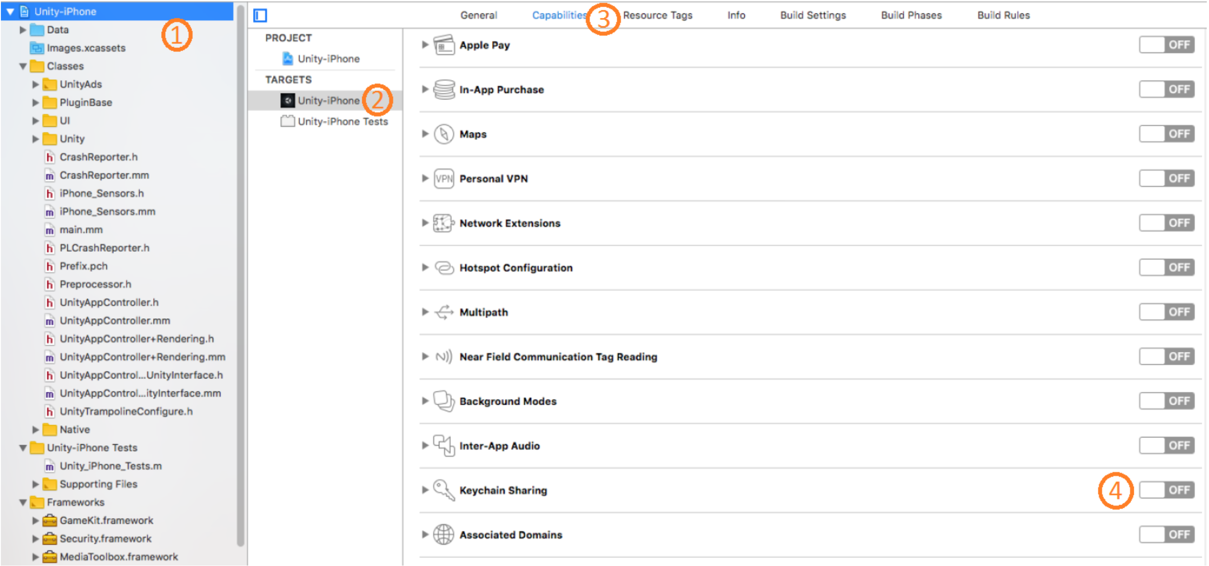Toggle the Network Extensions switch on
This screenshot has width=1209, height=566.
pos(1167,223)
